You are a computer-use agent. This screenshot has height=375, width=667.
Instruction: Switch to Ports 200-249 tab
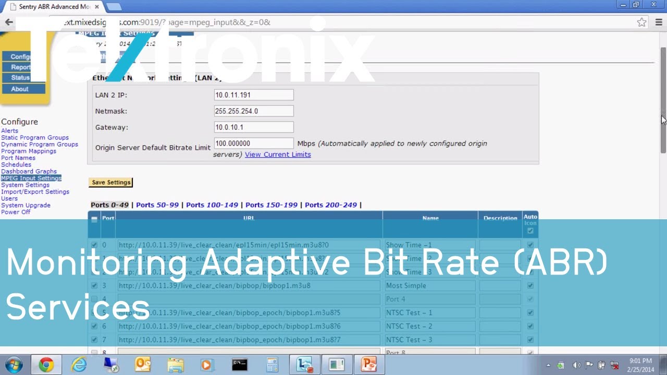(331, 205)
